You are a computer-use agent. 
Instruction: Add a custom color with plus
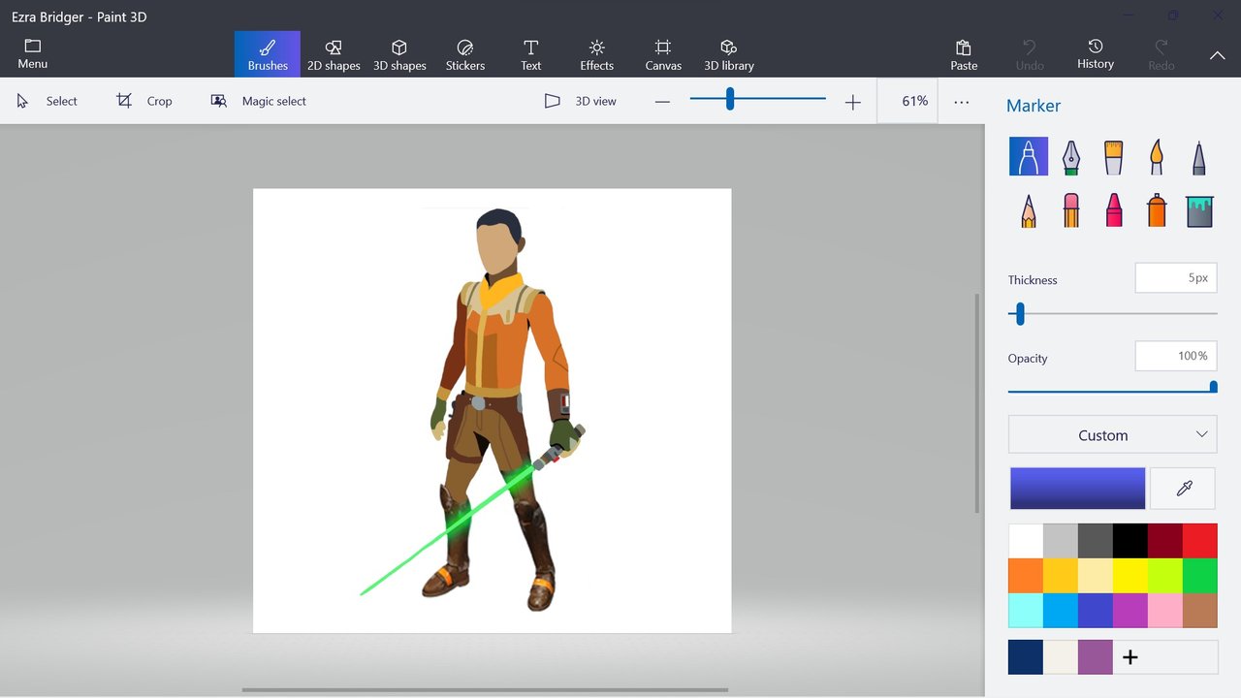pyautogui.click(x=1130, y=657)
